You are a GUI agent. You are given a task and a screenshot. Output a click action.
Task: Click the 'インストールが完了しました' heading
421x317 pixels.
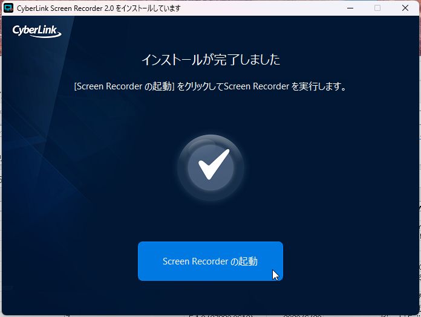pos(211,60)
